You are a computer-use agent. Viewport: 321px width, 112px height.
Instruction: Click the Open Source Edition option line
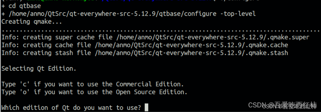pos(95,92)
